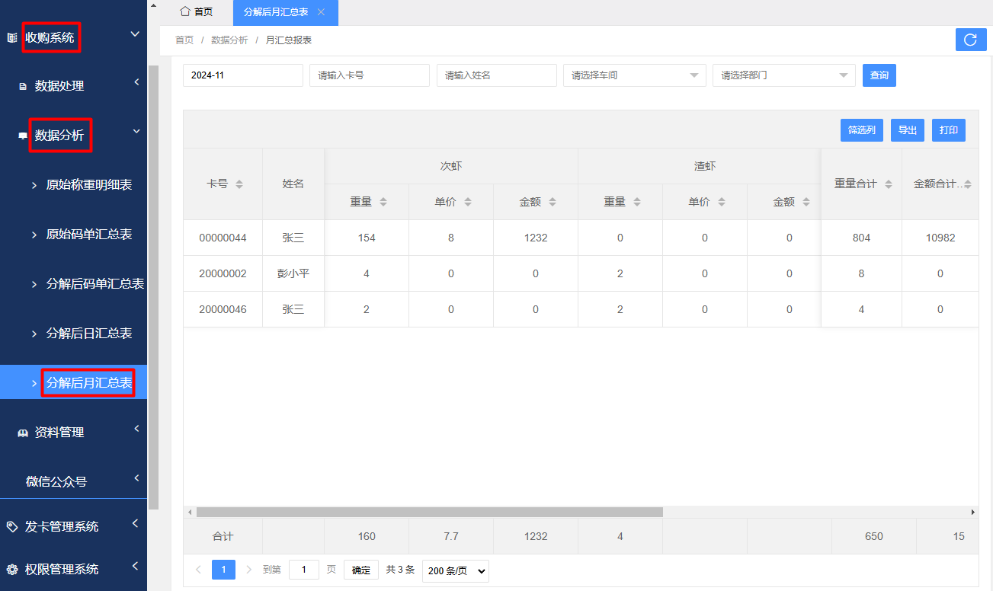Expand the 发卡管理系统 chevron
The width and height of the screenshot is (993, 591).
click(135, 523)
